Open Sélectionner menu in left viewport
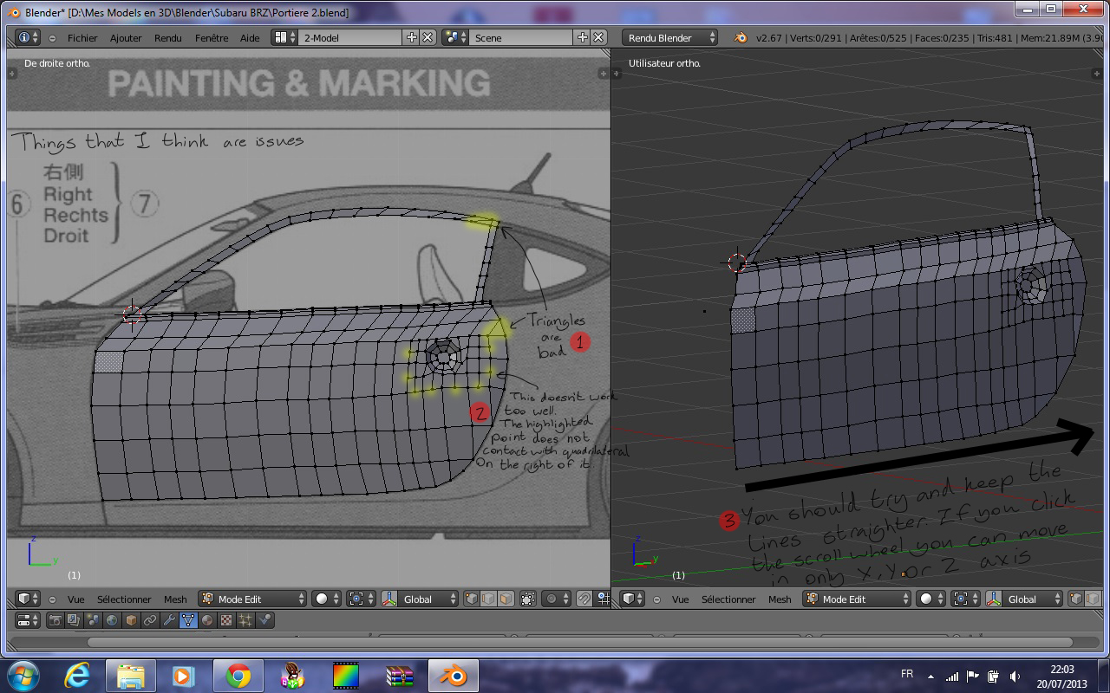1110x693 pixels. [x=124, y=599]
